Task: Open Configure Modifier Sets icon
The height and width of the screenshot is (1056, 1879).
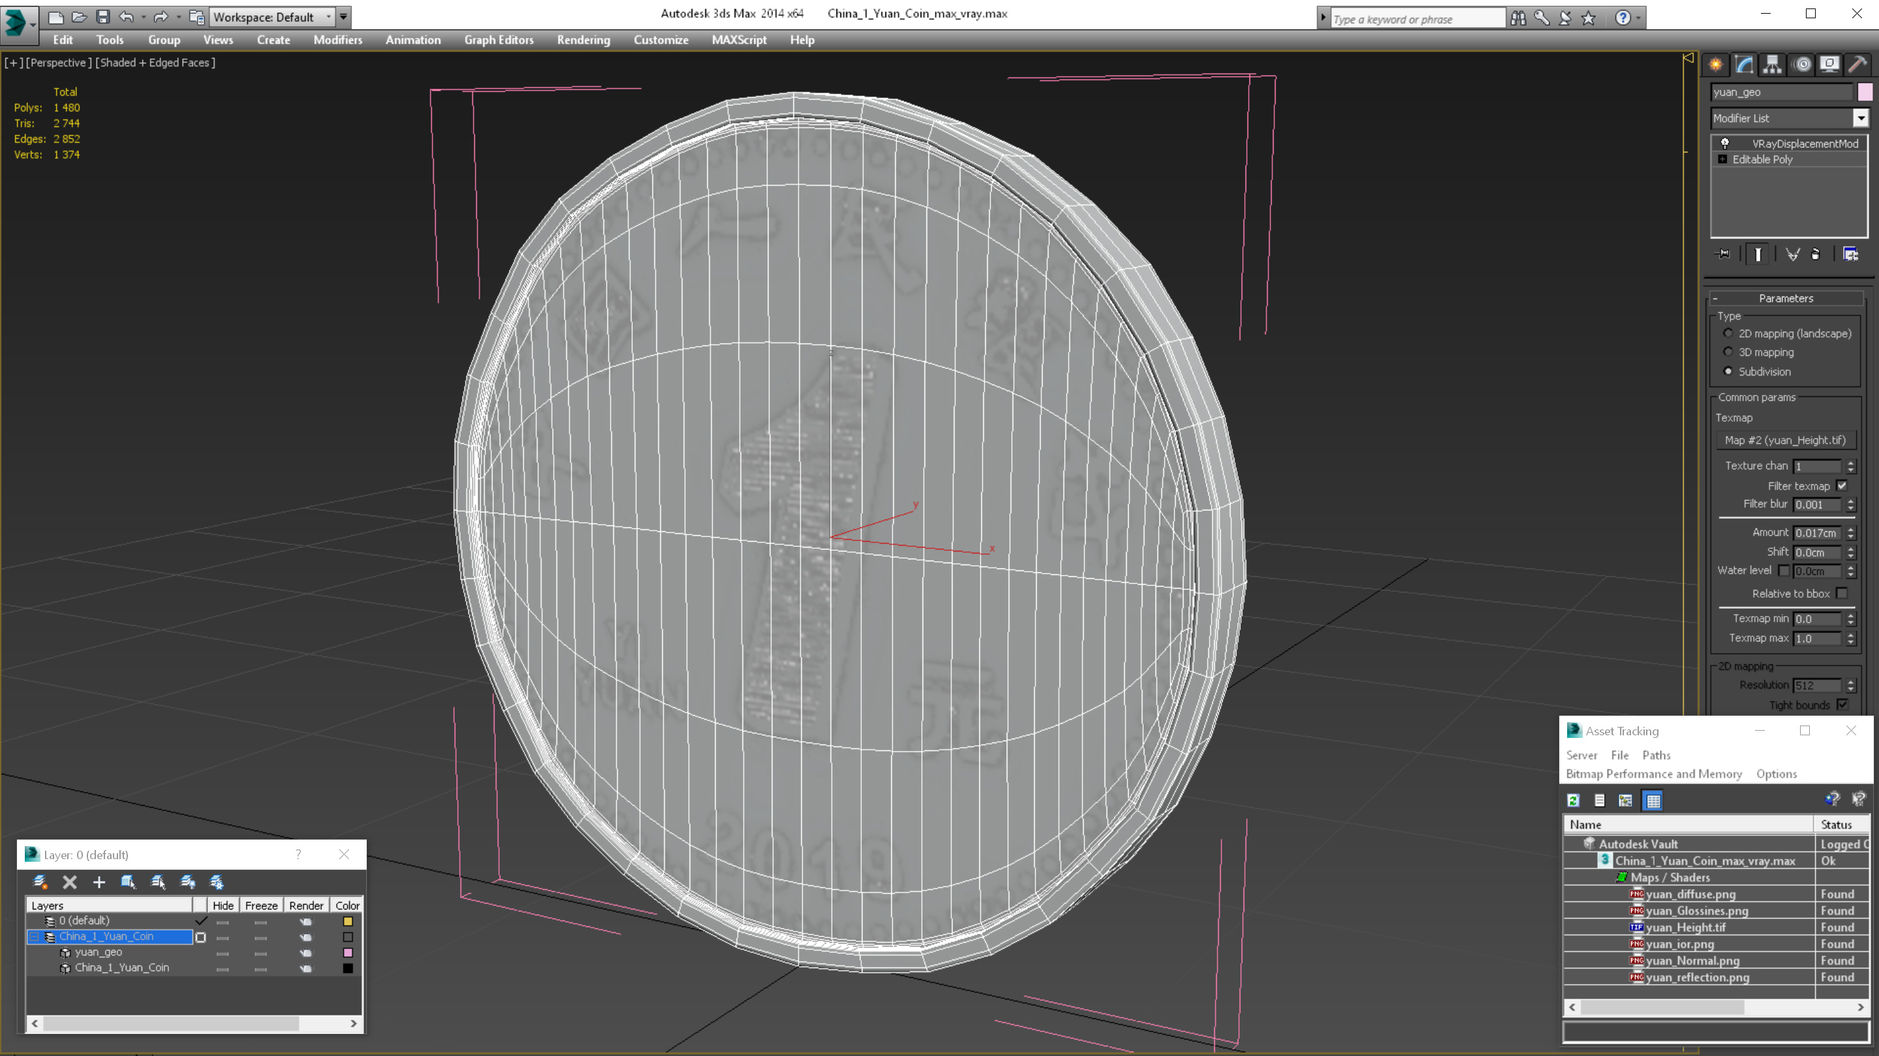Action: tap(1850, 254)
